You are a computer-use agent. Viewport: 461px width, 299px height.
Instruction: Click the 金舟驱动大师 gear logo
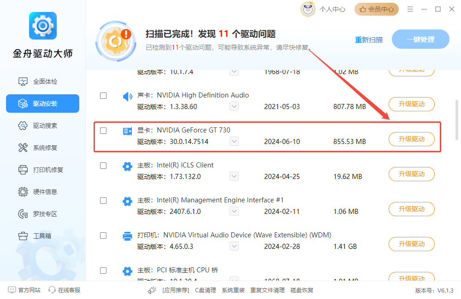pos(43,26)
